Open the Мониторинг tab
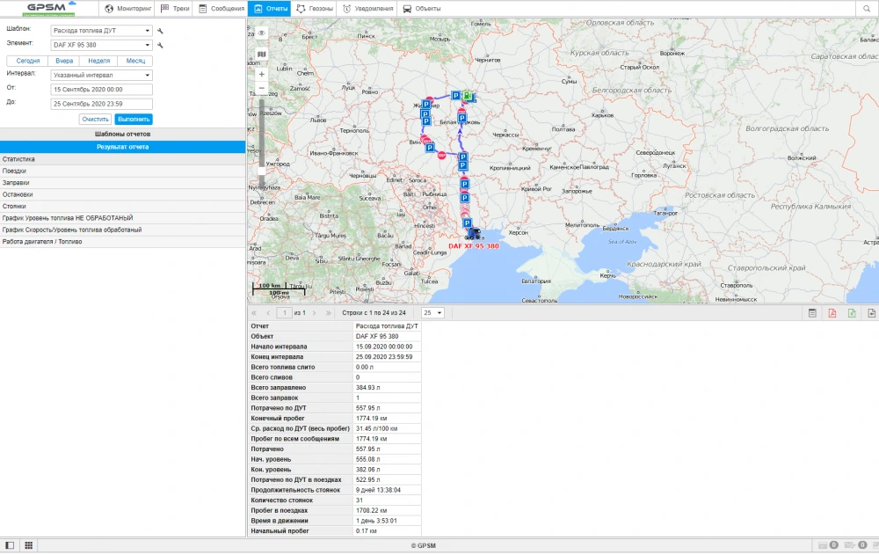The width and height of the screenshot is (879, 555). click(128, 9)
